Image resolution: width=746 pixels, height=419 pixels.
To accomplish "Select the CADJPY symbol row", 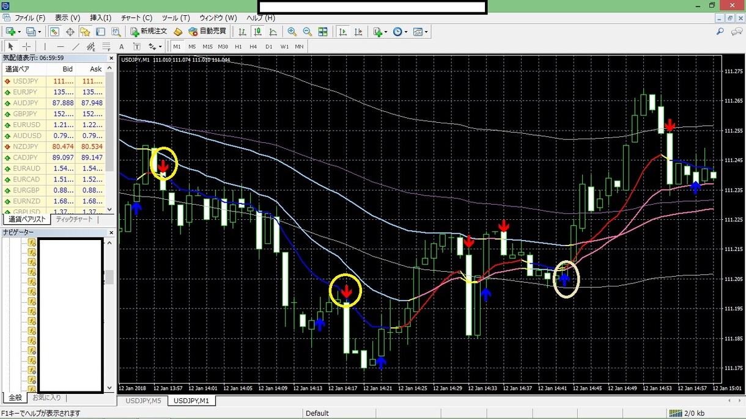I will coord(54,158).
